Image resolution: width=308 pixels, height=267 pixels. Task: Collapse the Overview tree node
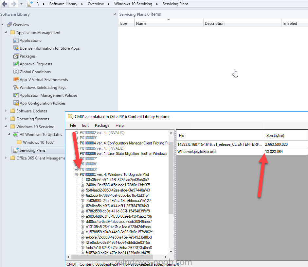point(3,24)
